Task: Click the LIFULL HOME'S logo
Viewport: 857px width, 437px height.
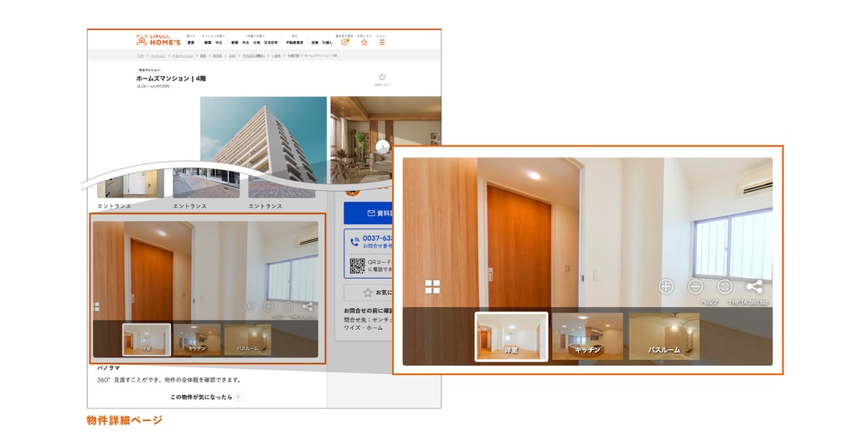Action: point(158,40)
